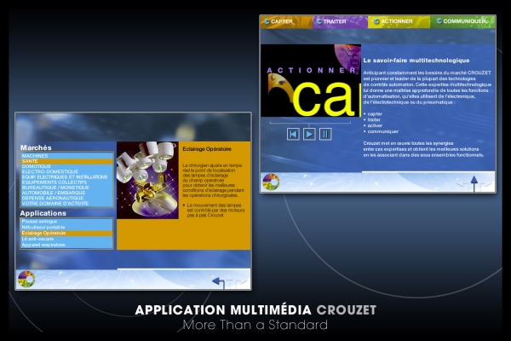Click the blue up arrow icon
The height and width of the screenshot is (341, 511).
(x=474, y=181)
